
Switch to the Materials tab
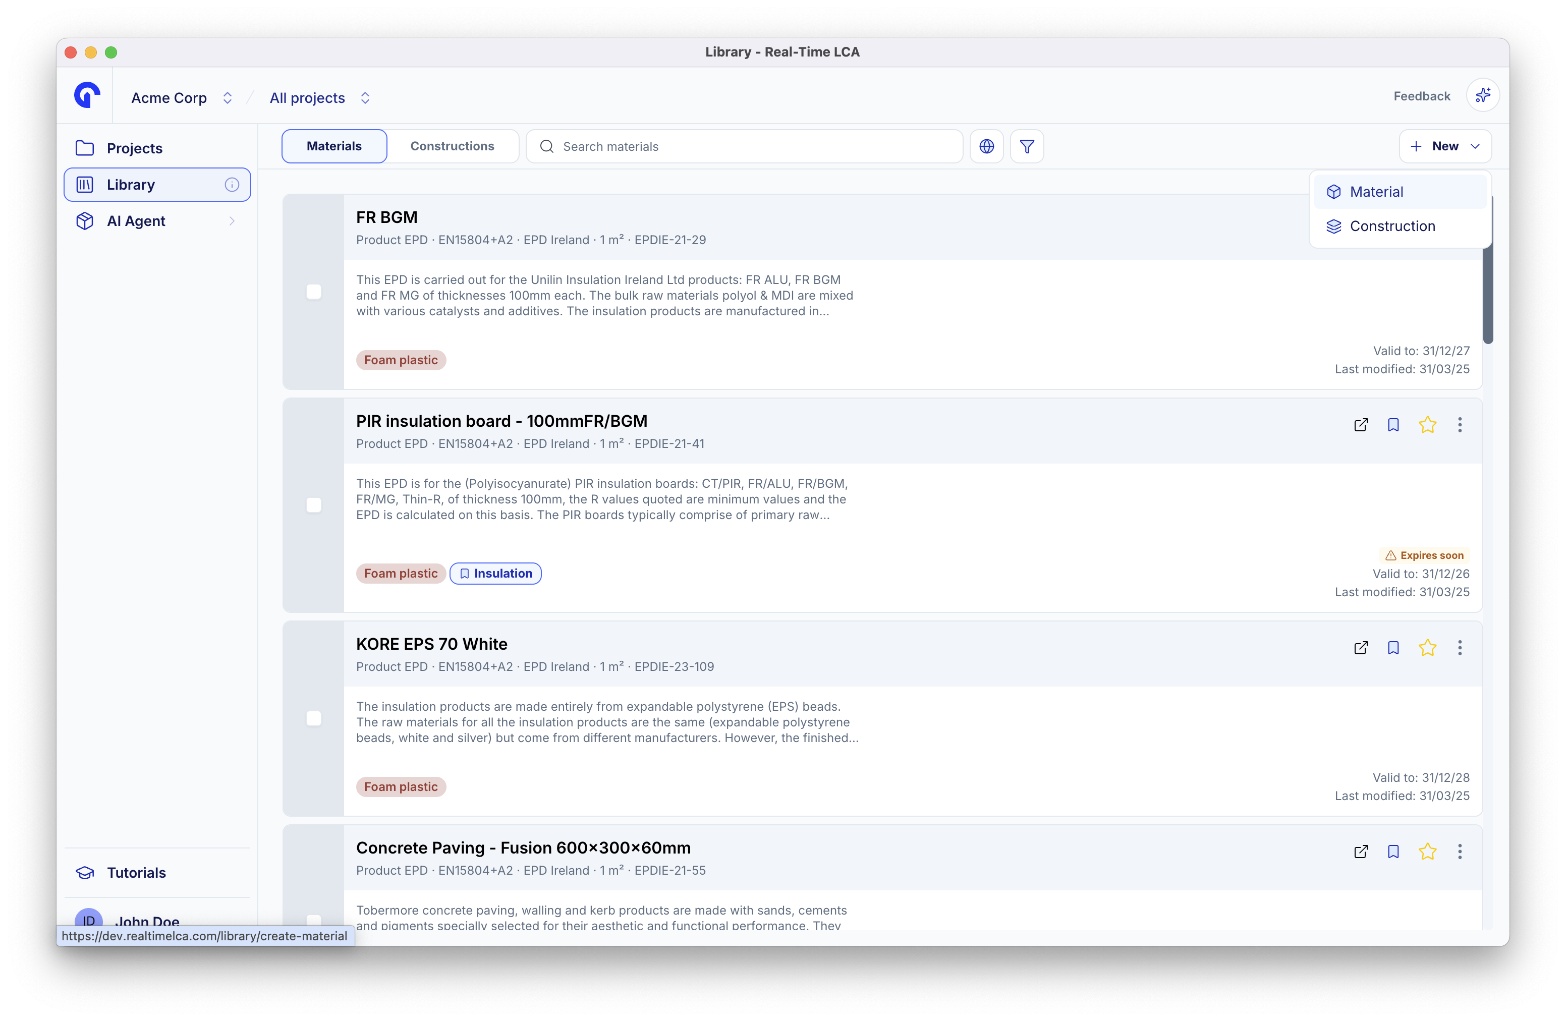[x=334, y=146]
